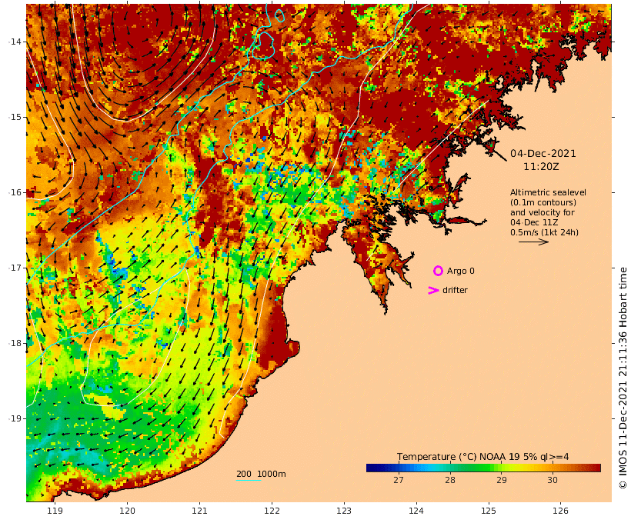
Task: Click the longitude axis label 120
Action: (x=127, y=511)
